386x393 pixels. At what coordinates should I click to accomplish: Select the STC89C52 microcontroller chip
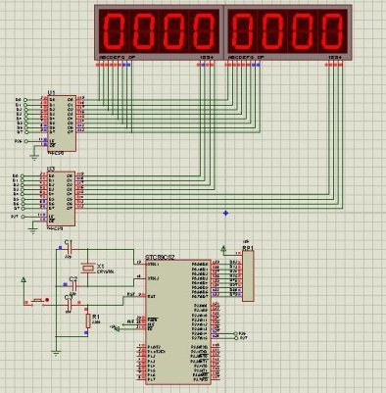tap(177, 322)
